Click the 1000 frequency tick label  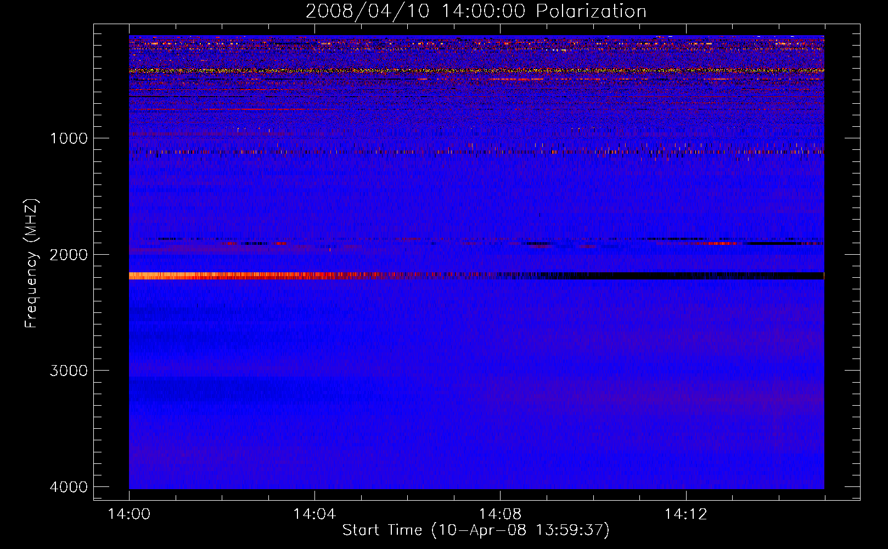tap(69, 138)
